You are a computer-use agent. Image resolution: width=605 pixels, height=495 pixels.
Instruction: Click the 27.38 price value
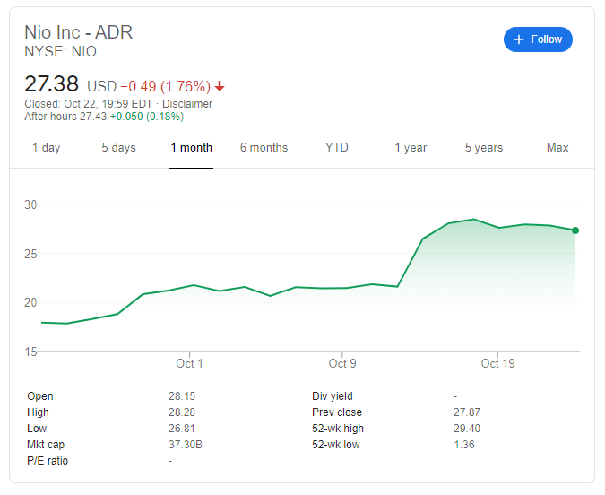pos(52,83)
